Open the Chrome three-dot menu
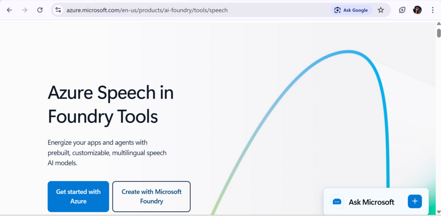 432,10
